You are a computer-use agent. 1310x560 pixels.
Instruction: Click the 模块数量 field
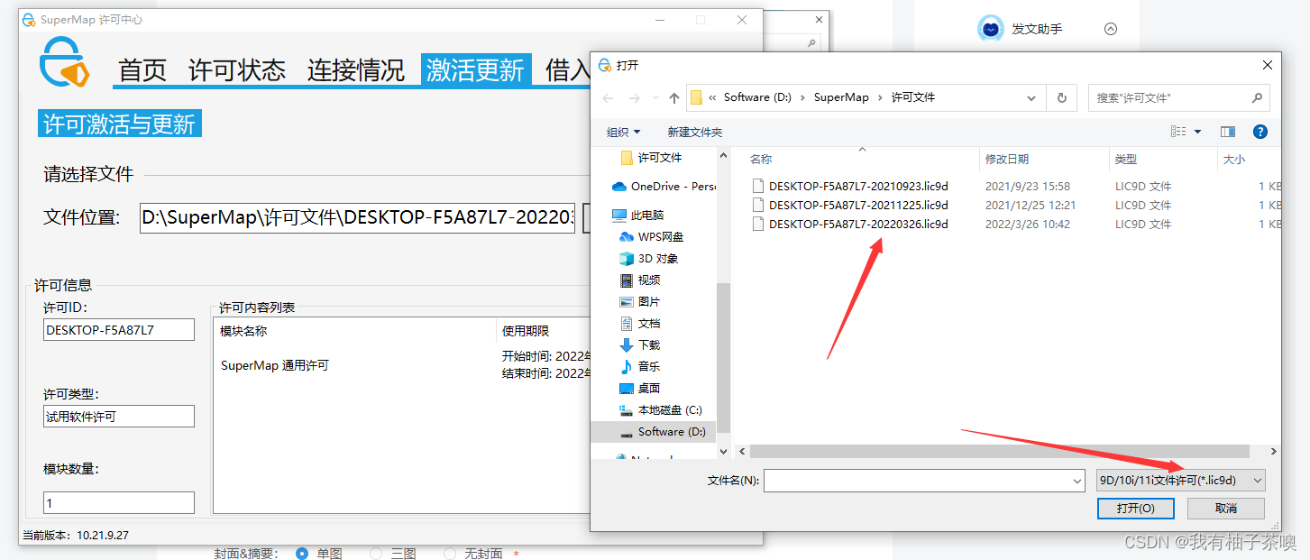pyautogui.click(x=119, y=502)
